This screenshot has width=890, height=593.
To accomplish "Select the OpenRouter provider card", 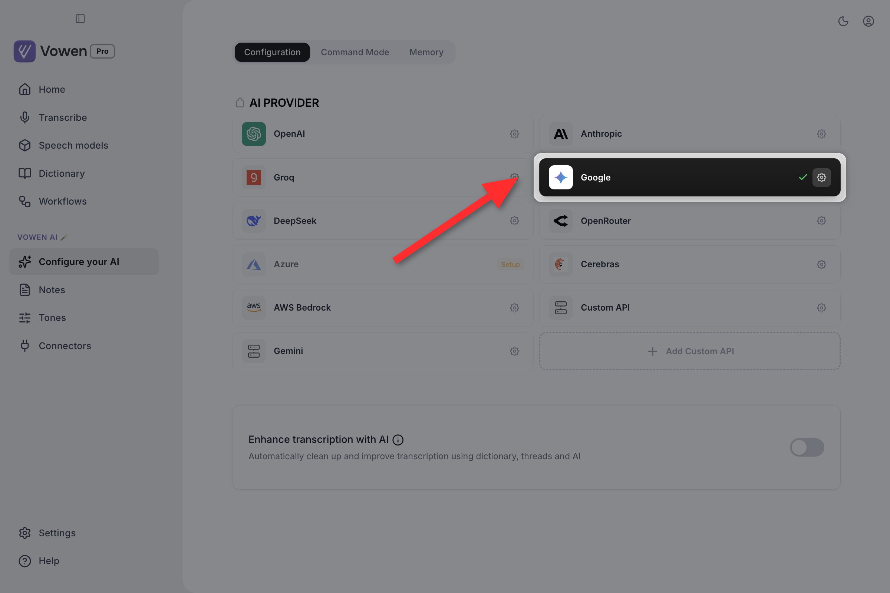I will coord(689,221).
